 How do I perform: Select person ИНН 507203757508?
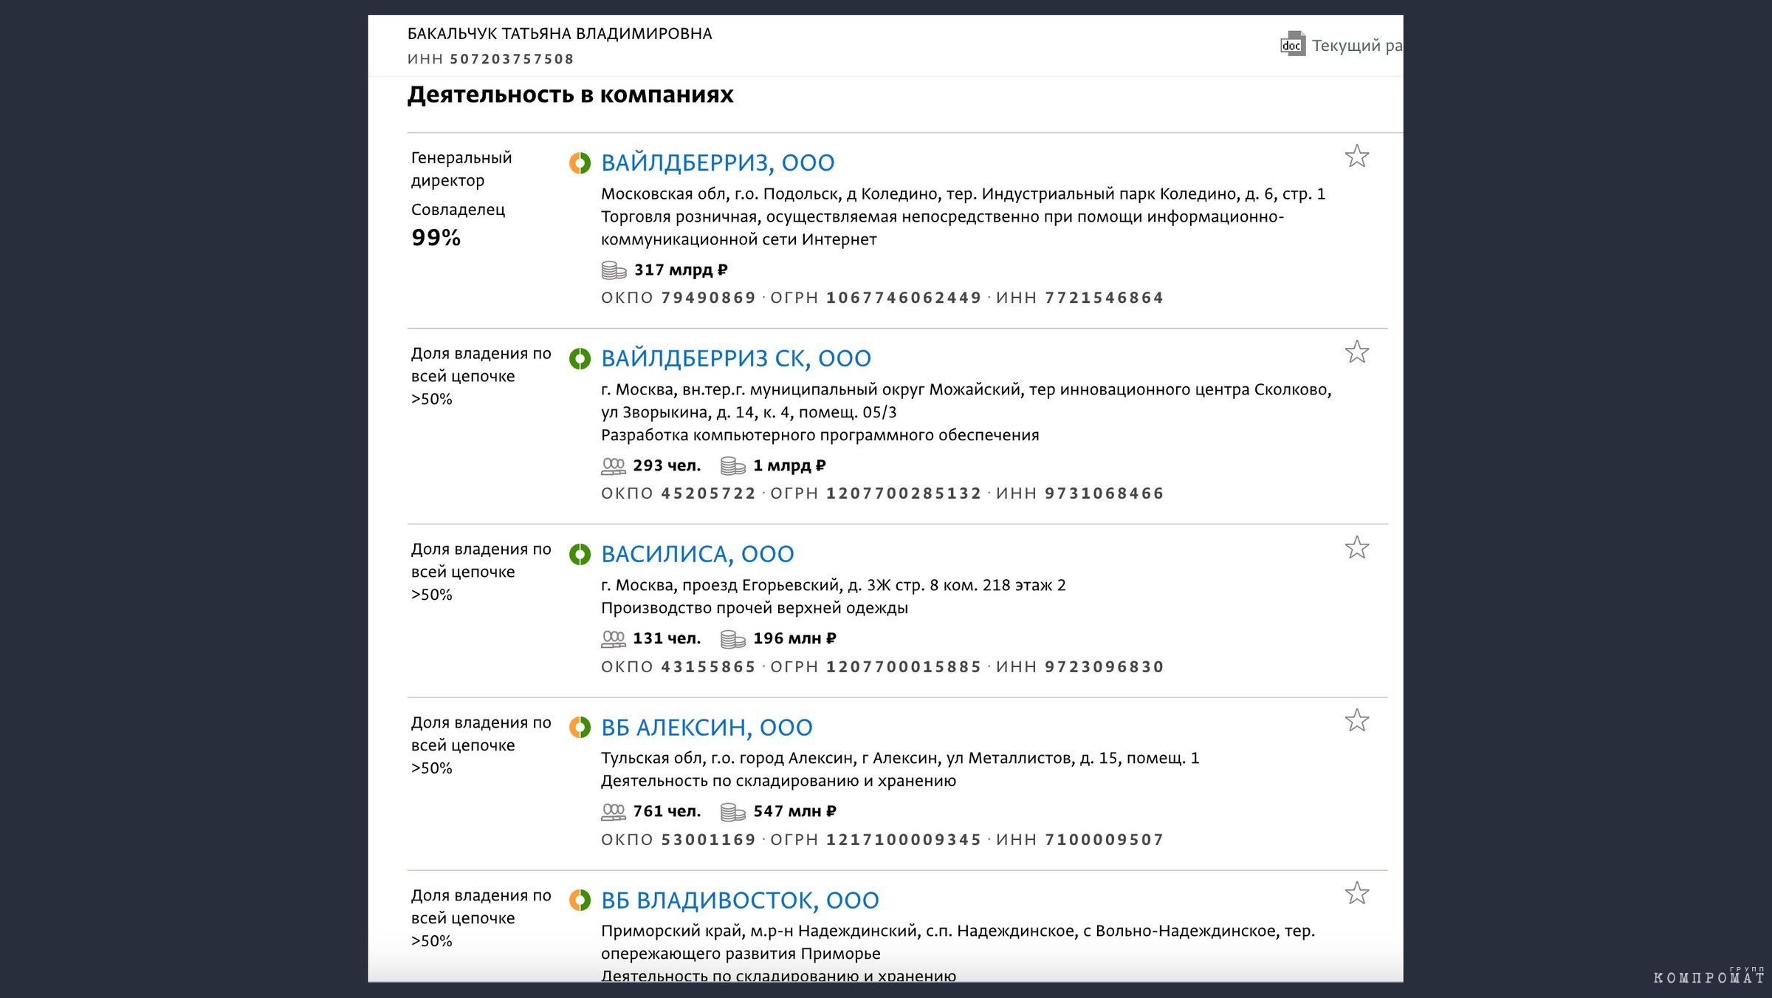point(490,59)
